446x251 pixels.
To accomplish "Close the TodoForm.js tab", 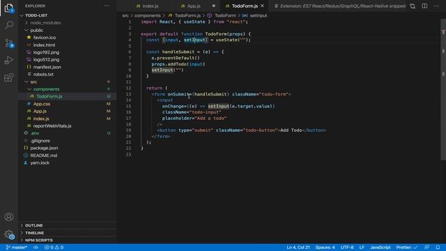I will (262, 6).
